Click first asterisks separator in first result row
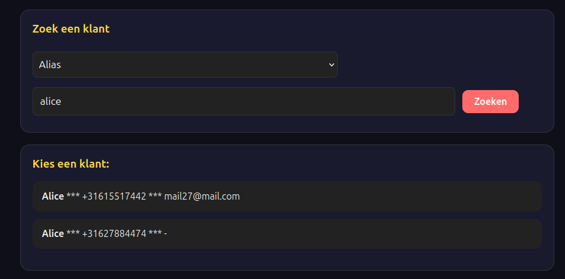 (x=73, y=197)
